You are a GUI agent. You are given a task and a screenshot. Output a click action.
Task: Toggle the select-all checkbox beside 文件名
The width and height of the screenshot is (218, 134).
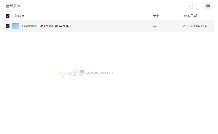[x=8, y=16]
